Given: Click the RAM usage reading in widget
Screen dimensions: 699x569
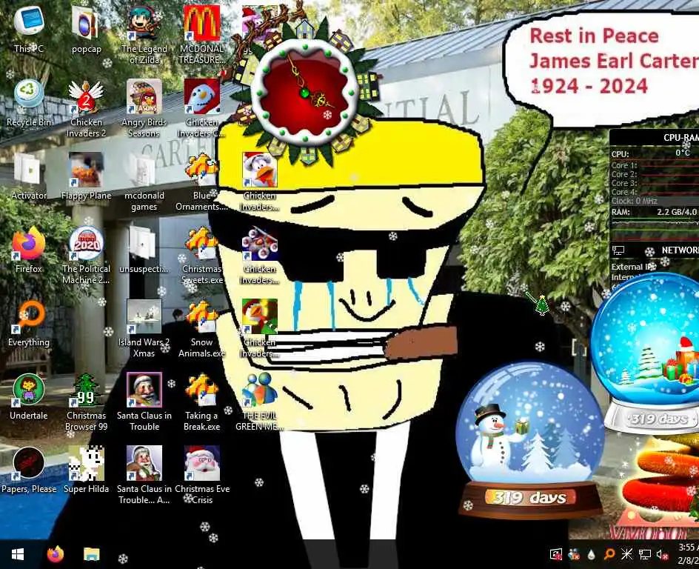Looking at the screenshot, I should tap(677, 212).
